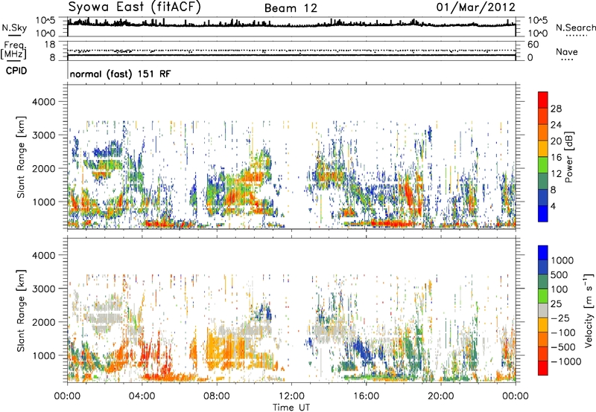Click the '2000' tick of Velocity panel
This screenshot has width=596, height=412.
click(x=43, y=322)
